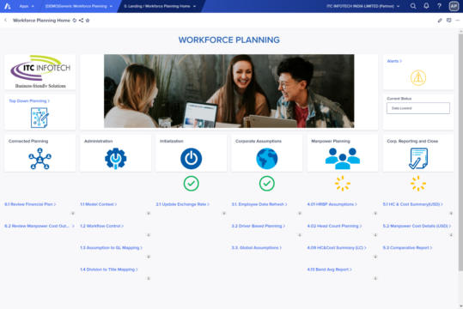Image resolution: width=463 pixels, height=309 pixels.
Task: Open 4.02 Head Count Planning link
Action: pos(334,226)
